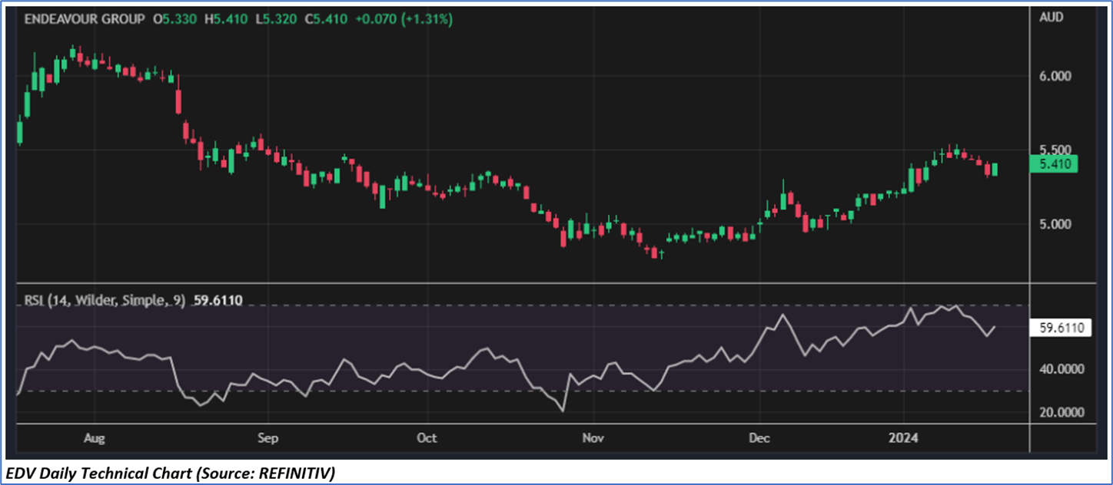Click the +0.070 (+1.31%) change value
Image resolution: width=1113 pixels, height=485 pixels.
(x=404, y=20)
